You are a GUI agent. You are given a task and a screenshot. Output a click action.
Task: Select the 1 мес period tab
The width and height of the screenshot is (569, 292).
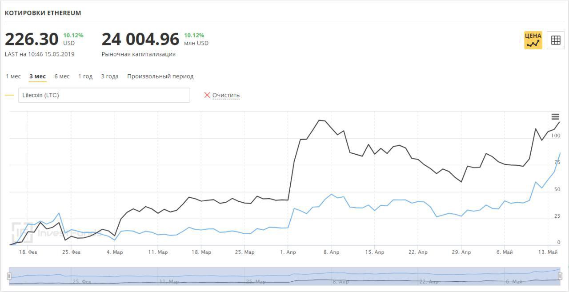13,76
